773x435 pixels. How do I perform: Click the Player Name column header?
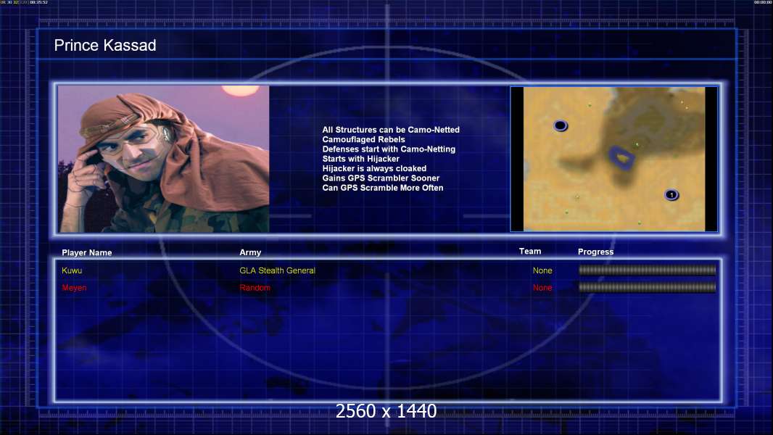(x=87, y=252)
